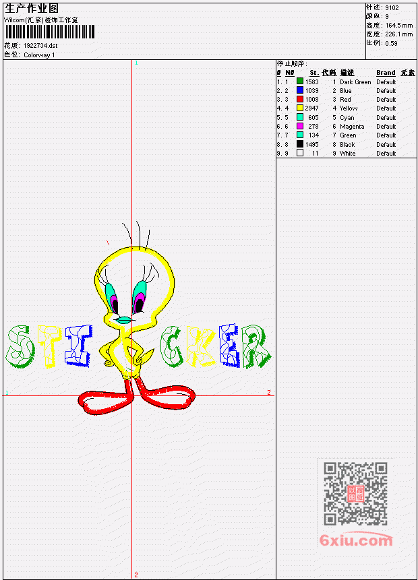
Task: Select stitch count '1039' for Blue
Action: coord(311,91)
